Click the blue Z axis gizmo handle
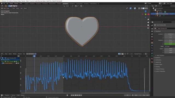This screenshot has height=98, width=175. click(x=145, y=11)
